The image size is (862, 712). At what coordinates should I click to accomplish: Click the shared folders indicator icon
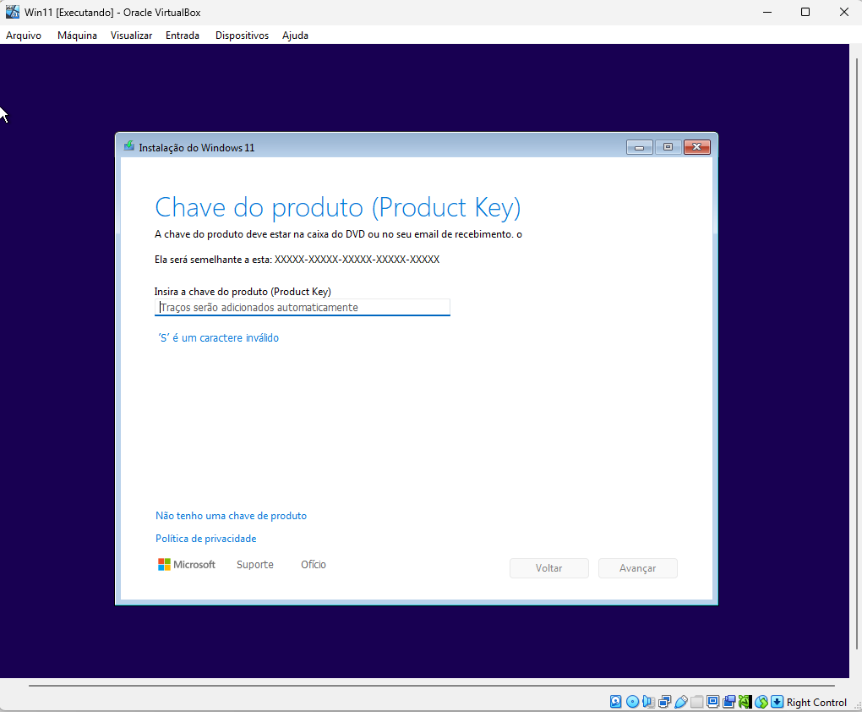coord(696,702)
